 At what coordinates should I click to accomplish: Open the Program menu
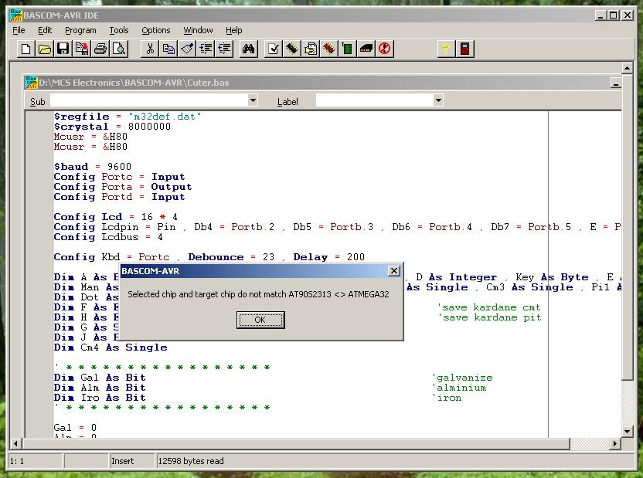(80, 30)
